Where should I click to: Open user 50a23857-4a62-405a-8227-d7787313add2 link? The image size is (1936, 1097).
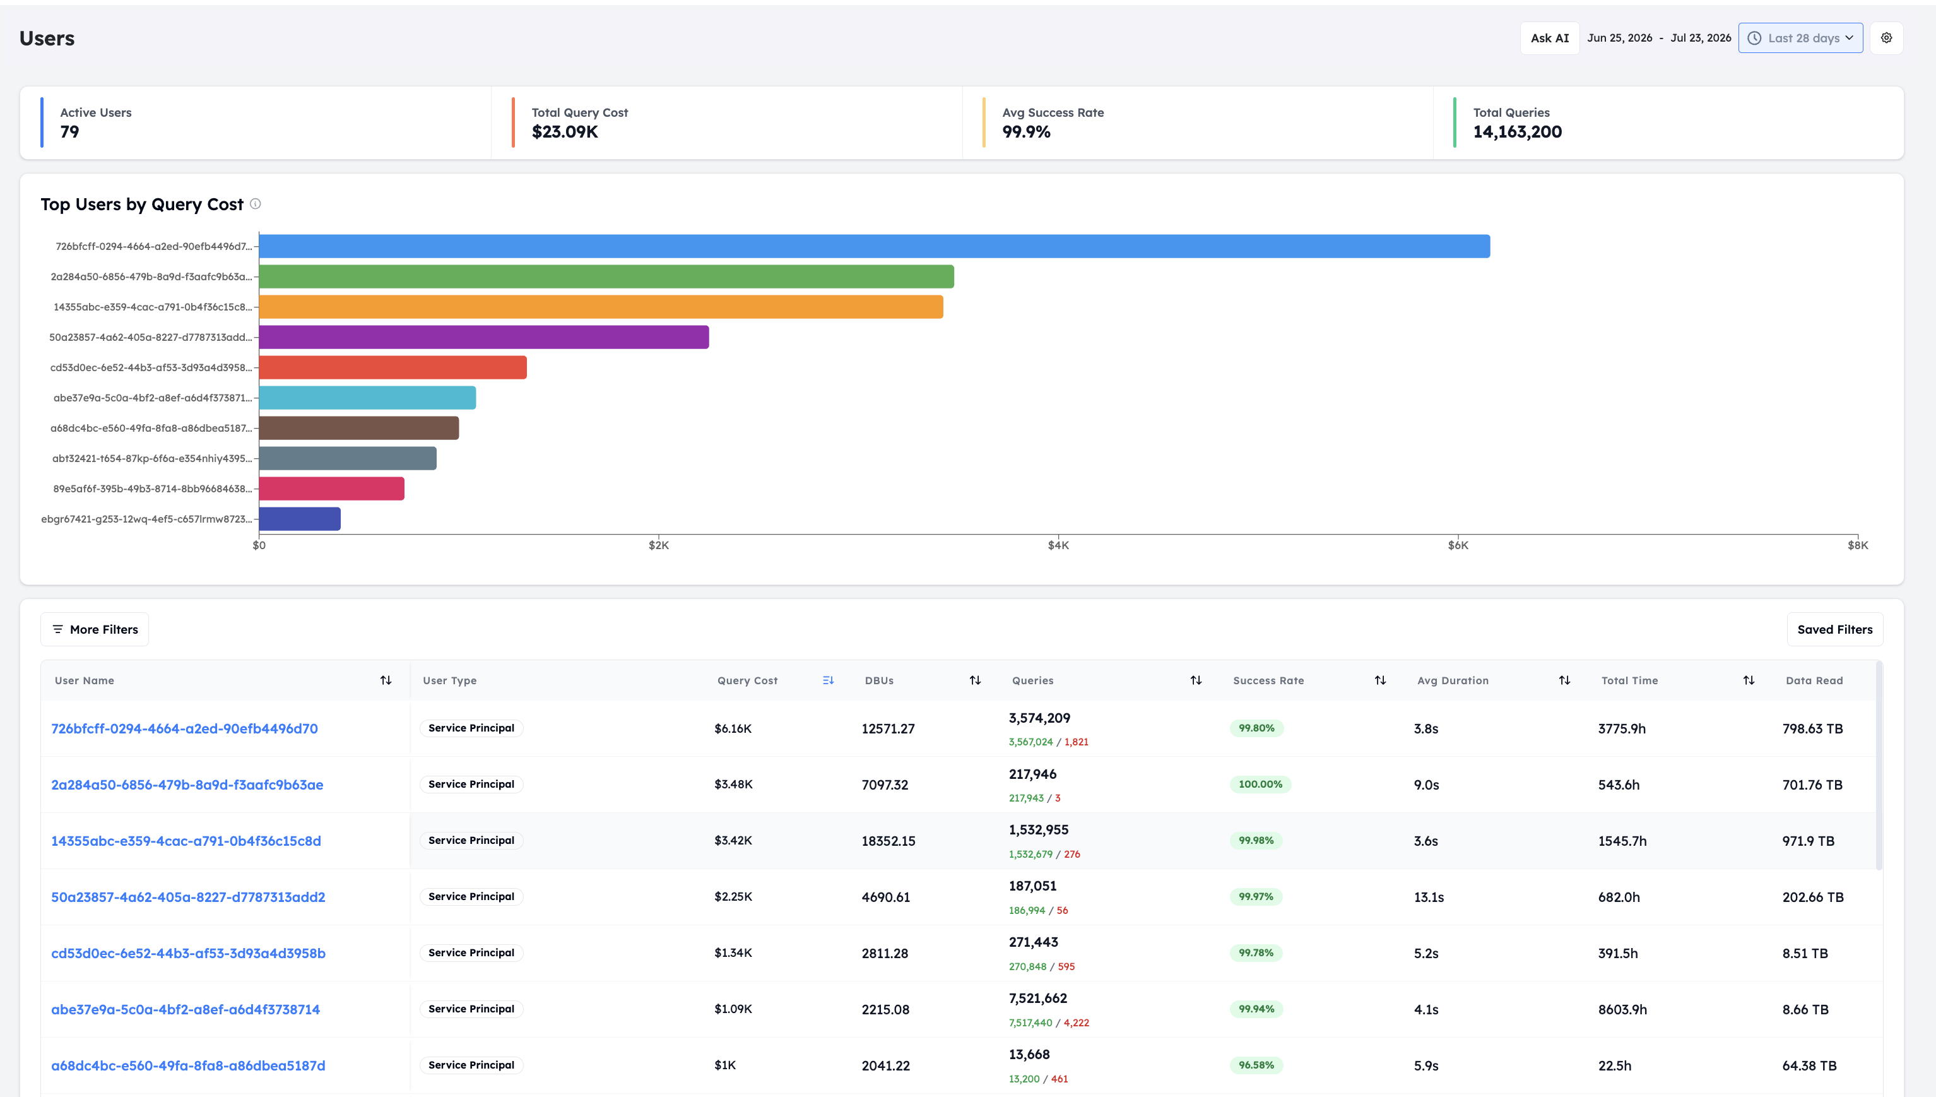click(x=188, y=896)
